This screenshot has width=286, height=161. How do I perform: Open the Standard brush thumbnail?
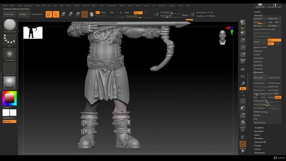(10, 25)
